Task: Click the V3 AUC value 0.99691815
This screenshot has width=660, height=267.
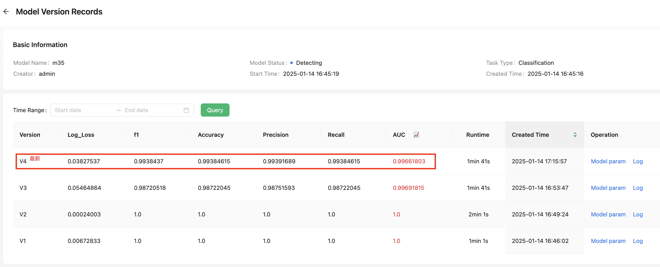Action: (408, 188)
